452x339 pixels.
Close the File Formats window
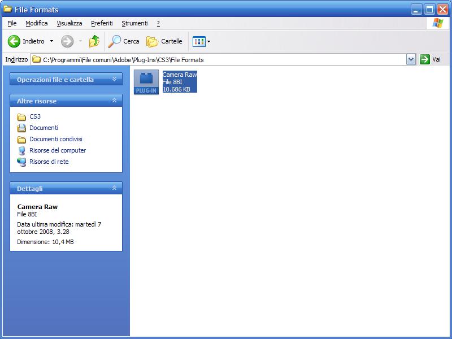[443, 10]
